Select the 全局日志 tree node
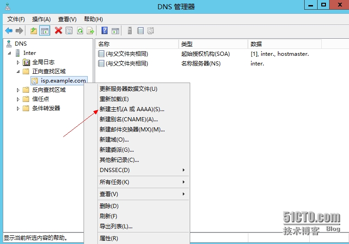The height and width of the screenshot is (244, 349). (43, 62)
